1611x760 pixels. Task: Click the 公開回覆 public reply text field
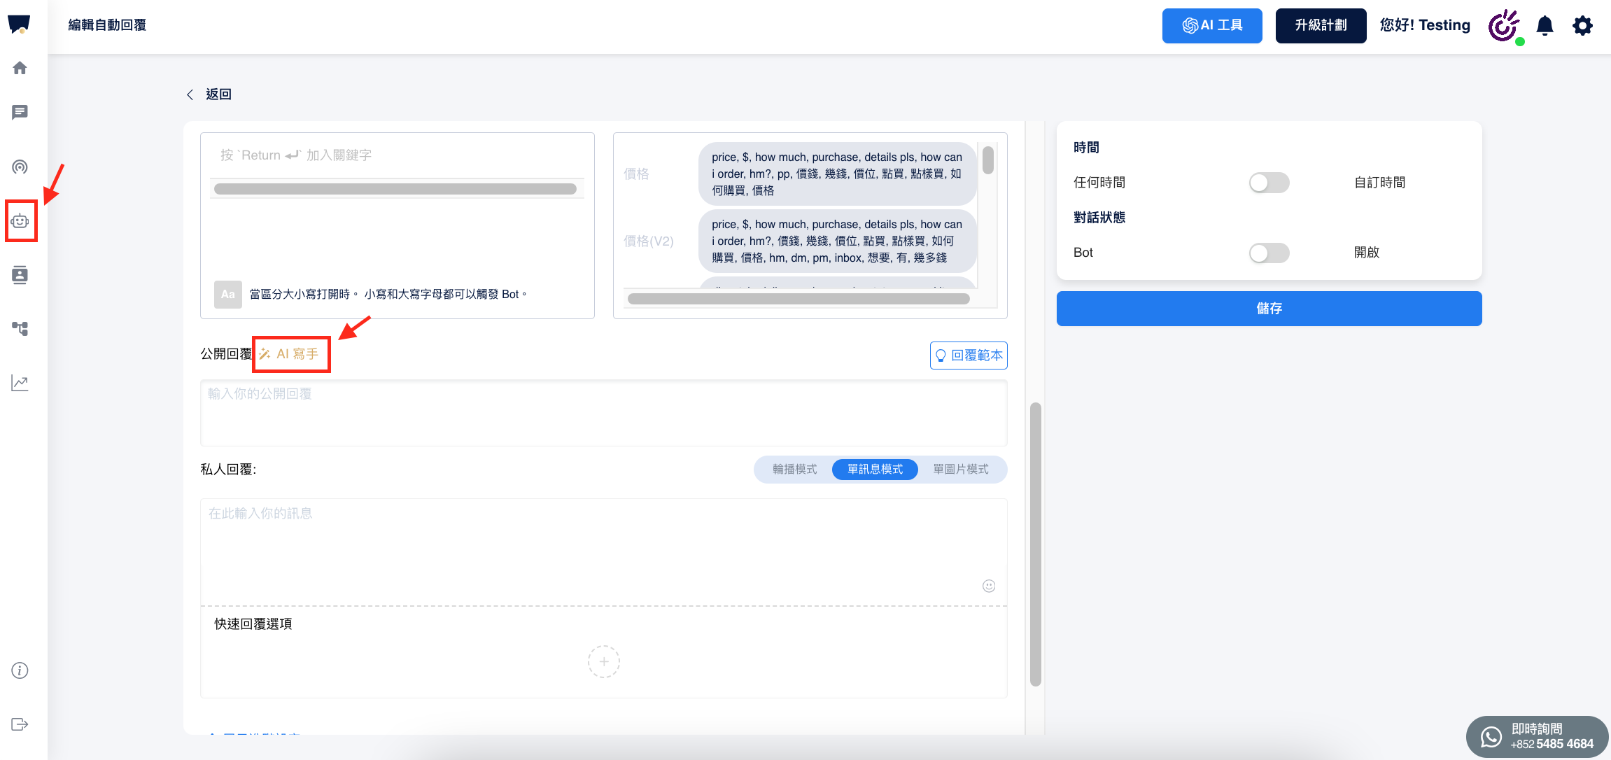[x=603, y=413]
